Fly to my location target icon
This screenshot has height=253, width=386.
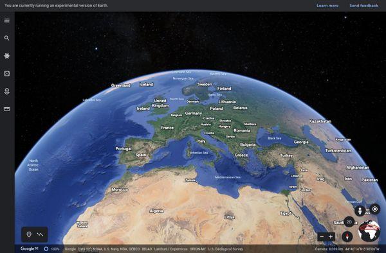click(374, 209)
